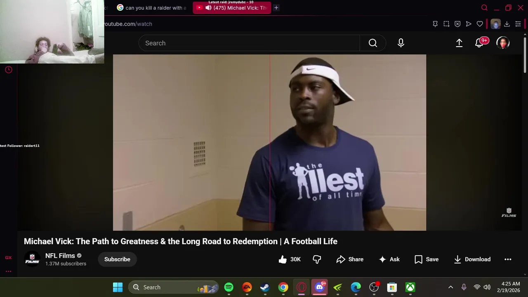Open the snapshot capture tool icon
This screenshot has width=528, height=297.
click(x=446, y=24)
